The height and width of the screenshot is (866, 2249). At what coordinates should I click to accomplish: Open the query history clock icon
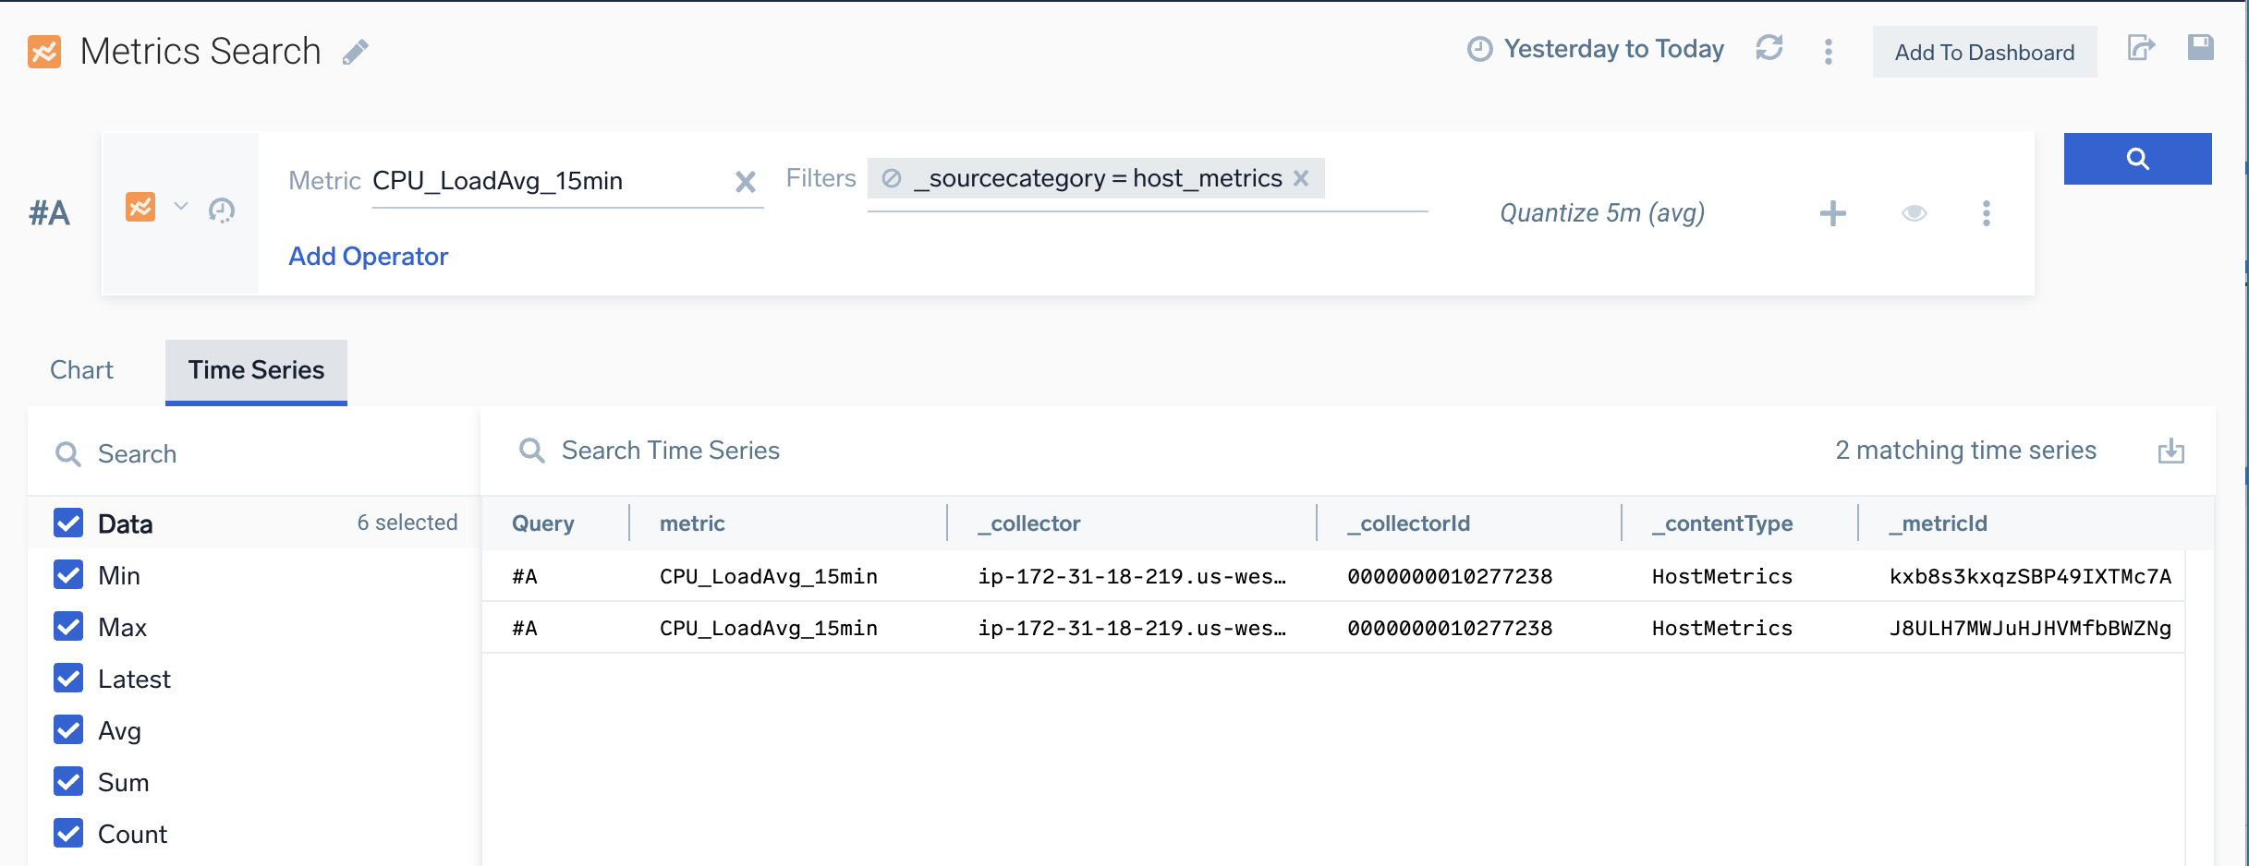pos(222,211)
